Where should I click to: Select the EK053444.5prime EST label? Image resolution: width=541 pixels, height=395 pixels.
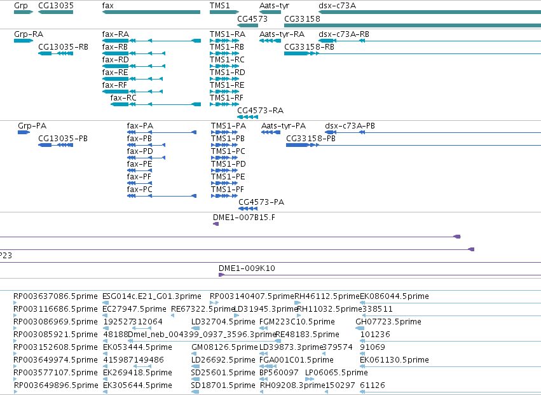pyautogui.click(x=138, y=347)
